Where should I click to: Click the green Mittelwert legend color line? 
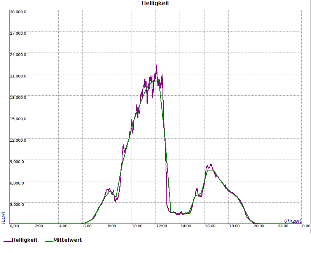pos(49,241)
